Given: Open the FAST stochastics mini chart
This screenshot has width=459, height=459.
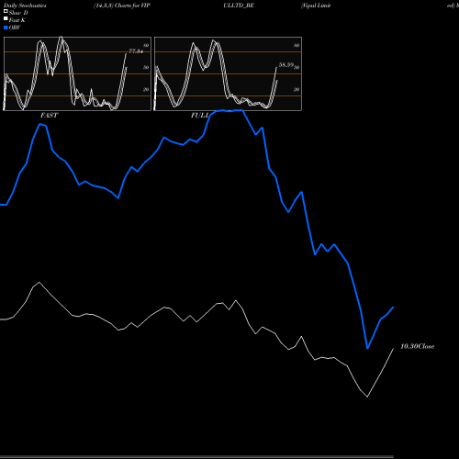Looking at the screenshot, I should pos(77,73).
